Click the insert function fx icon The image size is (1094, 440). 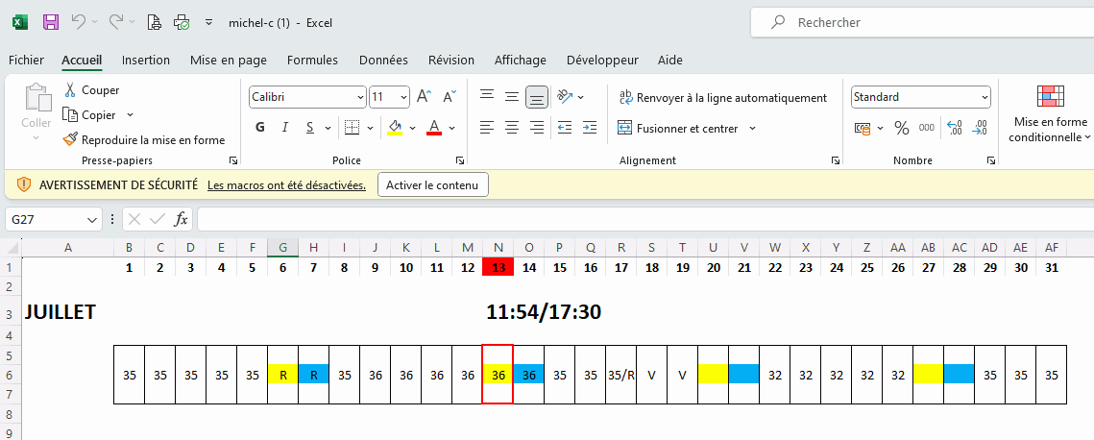click(x=181, y=220)
